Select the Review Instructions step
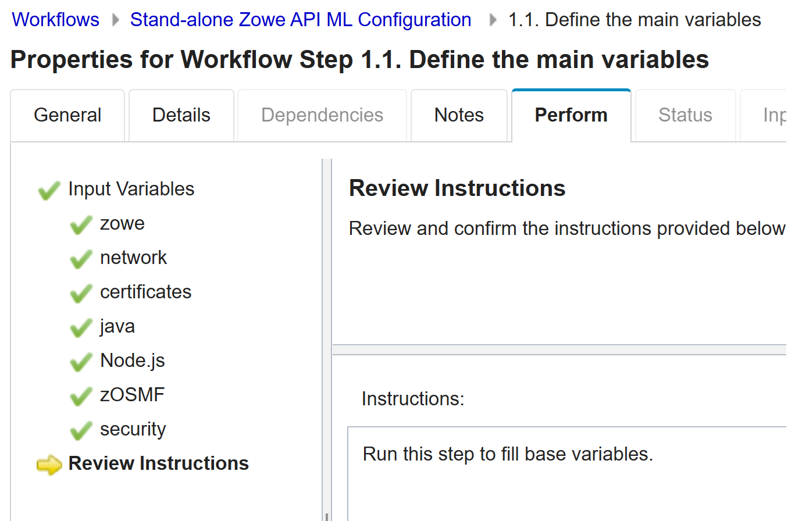Screen dimensions: 788x521 (158, 463)
